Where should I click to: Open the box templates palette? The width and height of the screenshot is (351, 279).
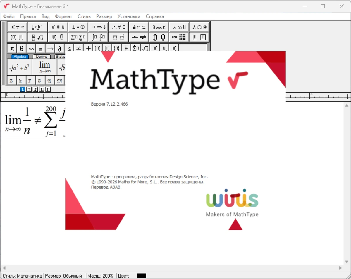pos(199,37)
